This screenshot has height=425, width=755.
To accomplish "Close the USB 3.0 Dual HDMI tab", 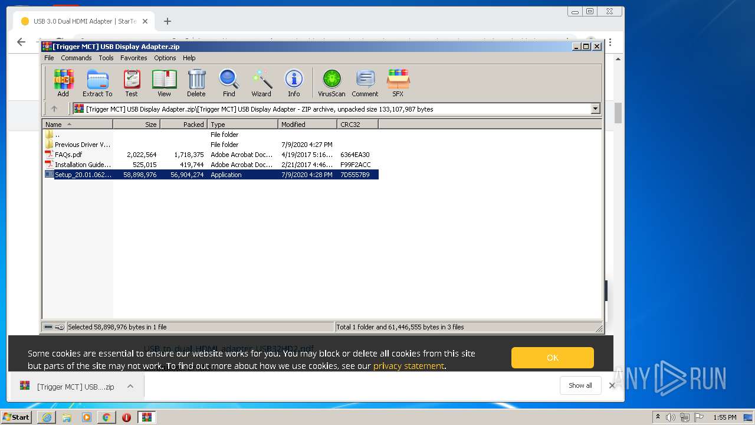I will pos(145,21).
